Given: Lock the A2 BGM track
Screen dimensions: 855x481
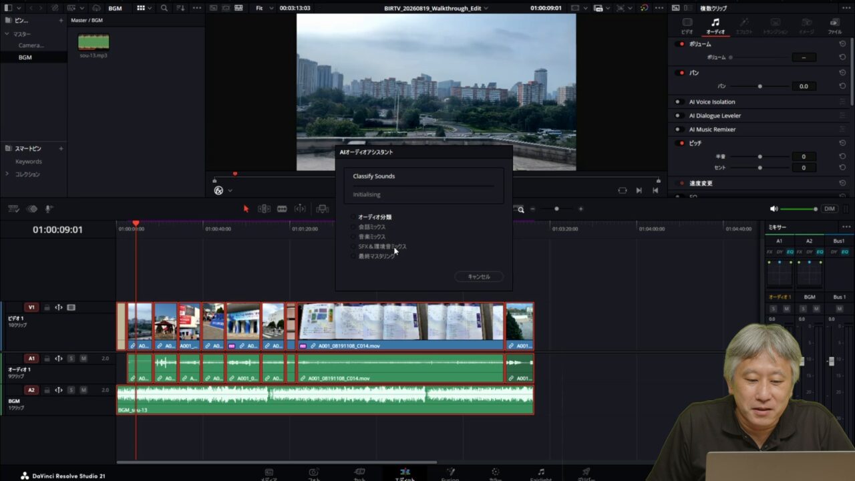Looking at the screenshot, I should tap(47, 390).
